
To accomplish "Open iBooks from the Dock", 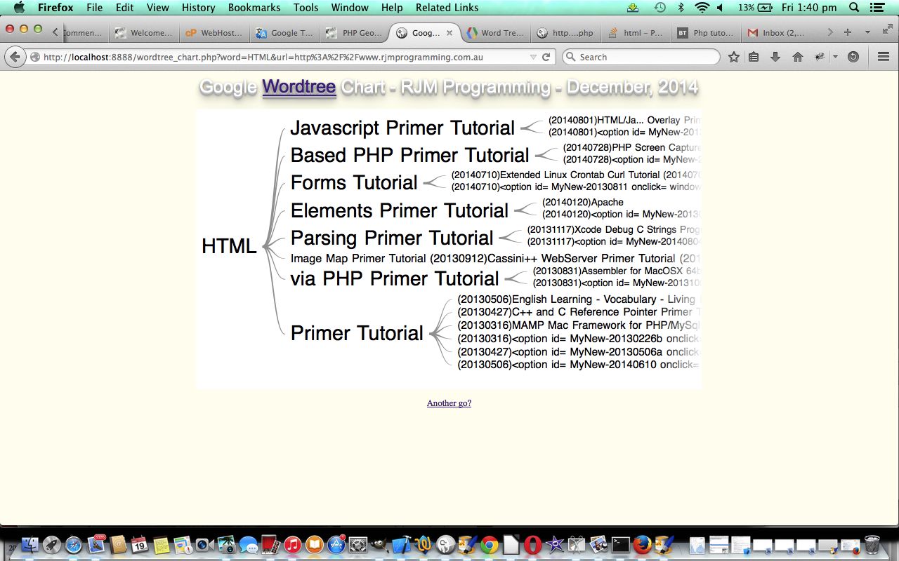I will click(315, 545).
